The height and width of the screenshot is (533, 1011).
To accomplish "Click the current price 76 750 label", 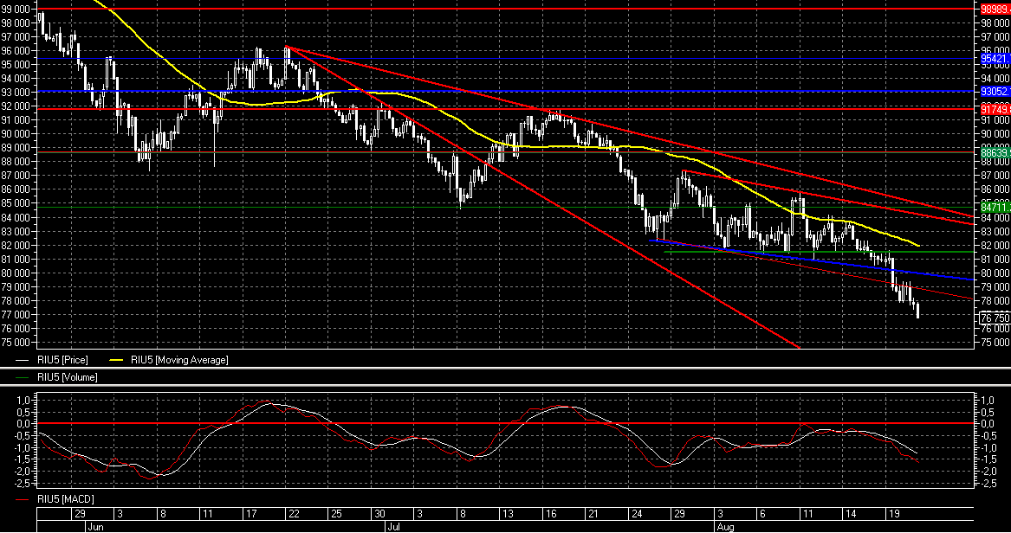I will 993,318.
